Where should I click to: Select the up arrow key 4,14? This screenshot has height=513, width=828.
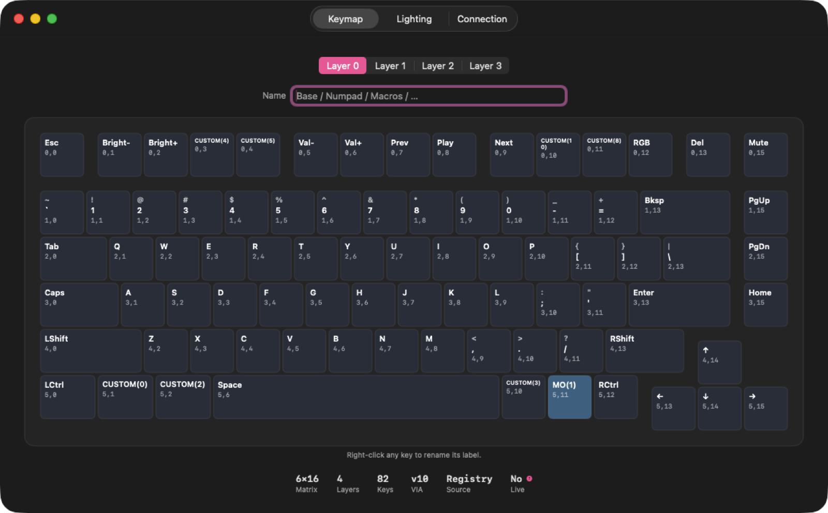coord(719,362)
